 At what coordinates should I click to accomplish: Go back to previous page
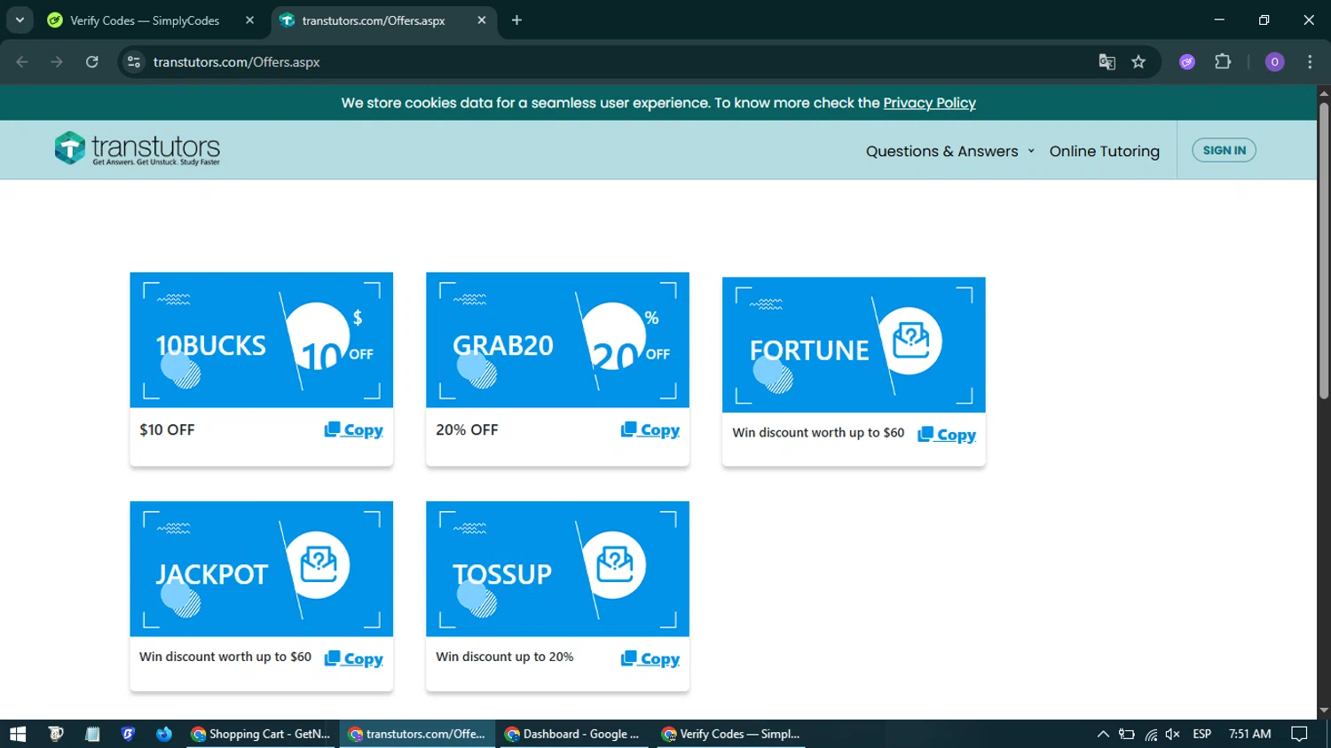pos(22,62)
